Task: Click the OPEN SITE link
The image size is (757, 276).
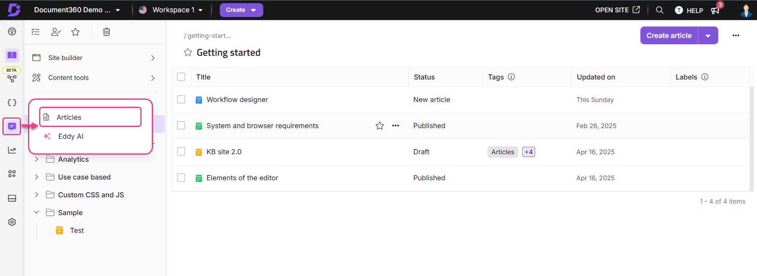Action: [x=617, y=10]
